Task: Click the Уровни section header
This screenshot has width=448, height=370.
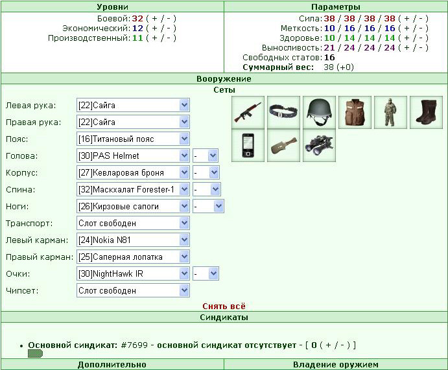Action: tap(112, 7)
